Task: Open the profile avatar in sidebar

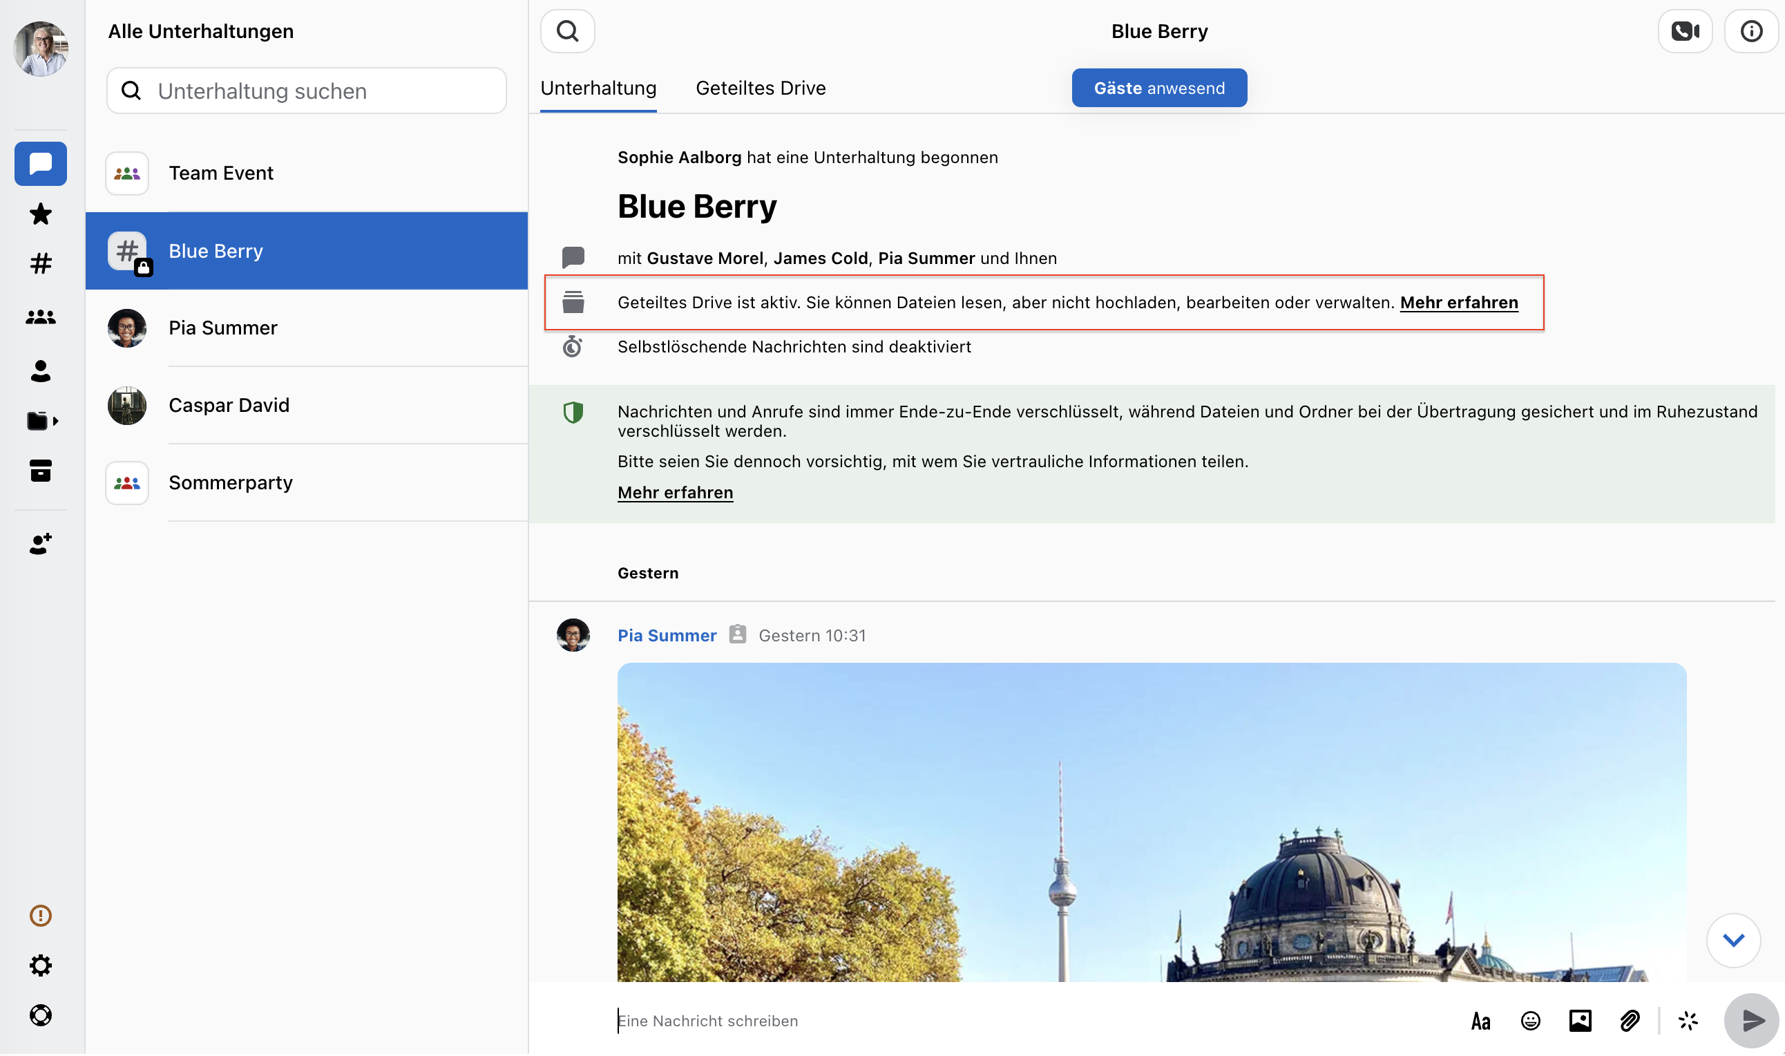Action: [x=41, y=48]
